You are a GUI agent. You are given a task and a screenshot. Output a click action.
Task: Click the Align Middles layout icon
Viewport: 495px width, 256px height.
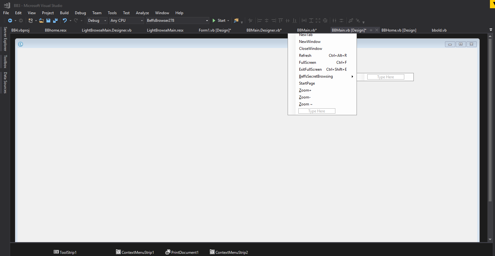click(288, 21)
